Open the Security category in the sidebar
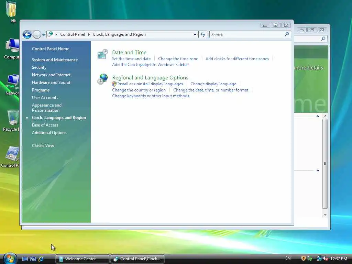This screenshot has height=264, width=352. coord(39,67)
